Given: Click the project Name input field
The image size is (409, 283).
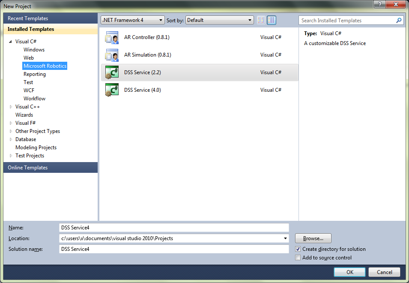Looking at the screenshot, I should click(174, 228).
